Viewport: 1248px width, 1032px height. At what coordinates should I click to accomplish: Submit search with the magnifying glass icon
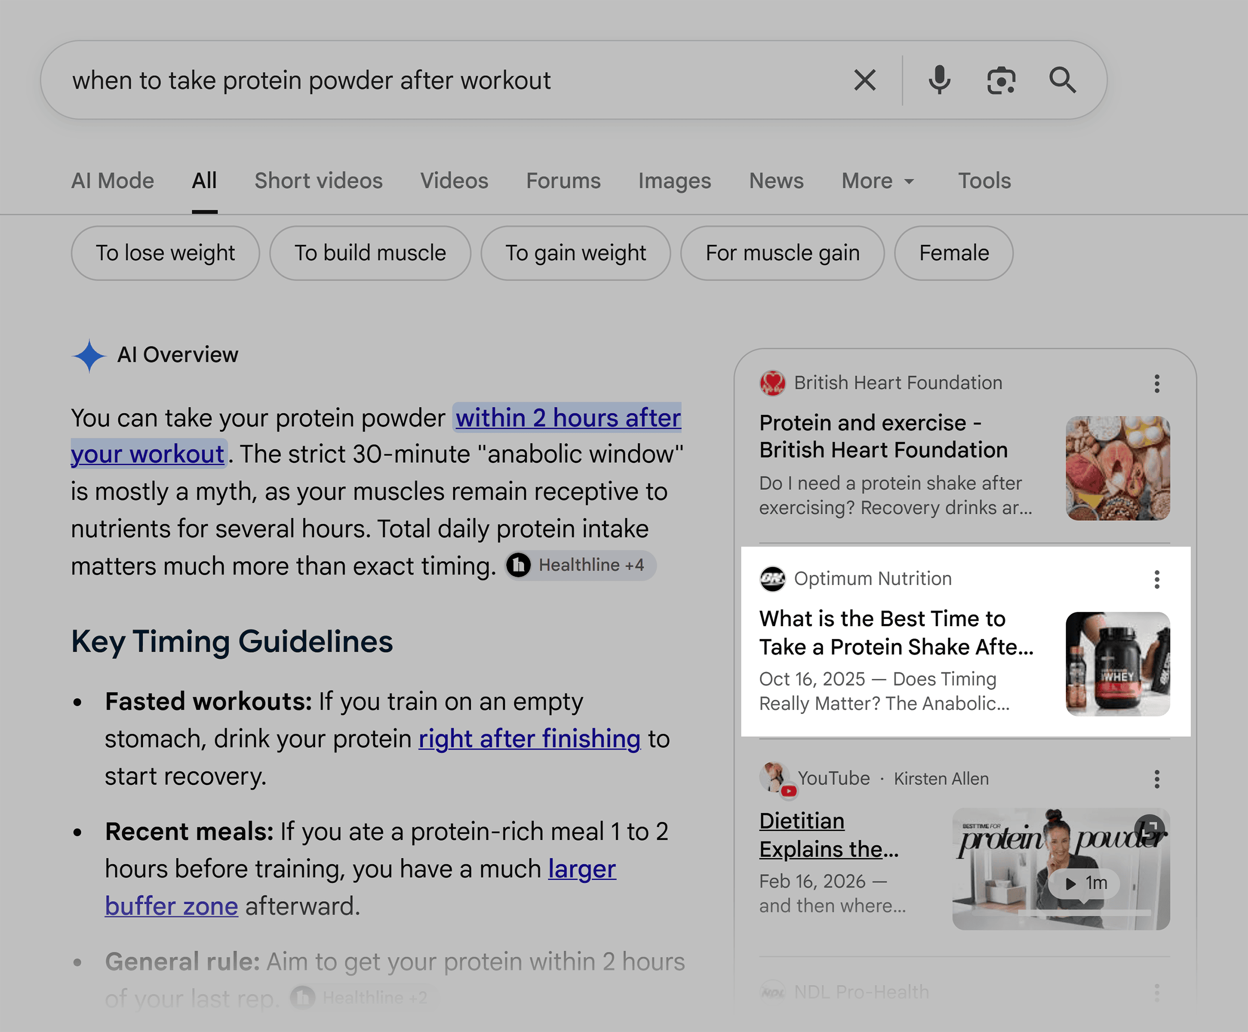(1063, 80)
